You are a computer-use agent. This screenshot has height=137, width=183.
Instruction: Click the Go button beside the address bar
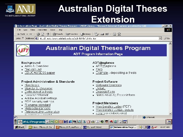coord(167,38)
